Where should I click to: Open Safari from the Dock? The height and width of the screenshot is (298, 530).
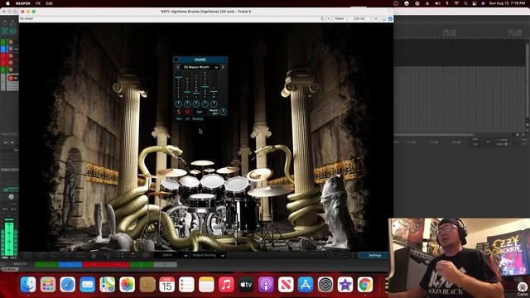68,285
